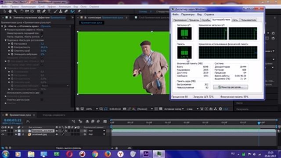
Task: Expand layer 2 properties in timeline
Action: 16,134
